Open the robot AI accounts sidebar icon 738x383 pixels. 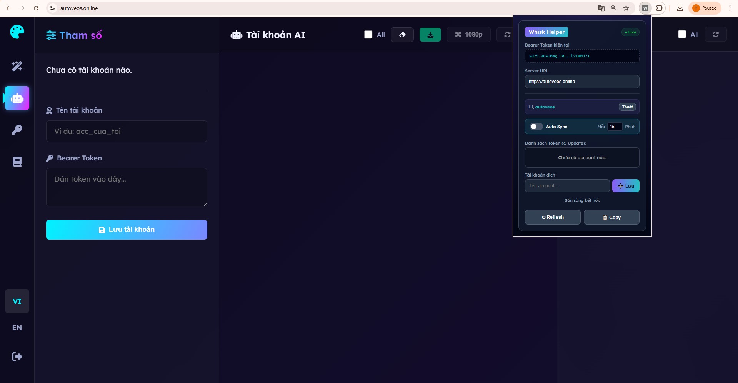pyautogui.click(x=17, y=98)
